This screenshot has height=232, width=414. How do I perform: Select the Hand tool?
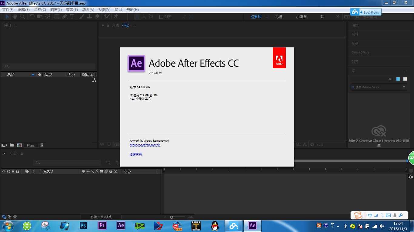click(x=15, y=17)
